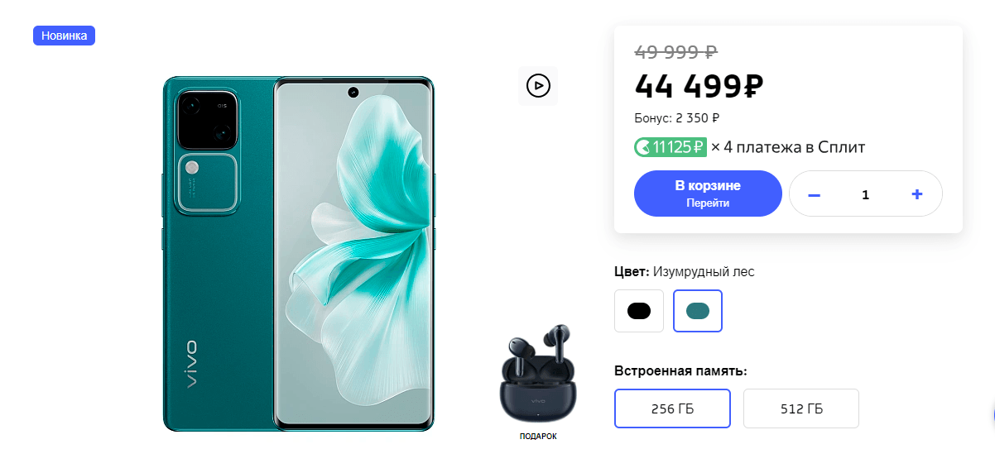Screen dimensions: 995x449
Task: Click the quantity field showing 1
Action: [866, 194]
